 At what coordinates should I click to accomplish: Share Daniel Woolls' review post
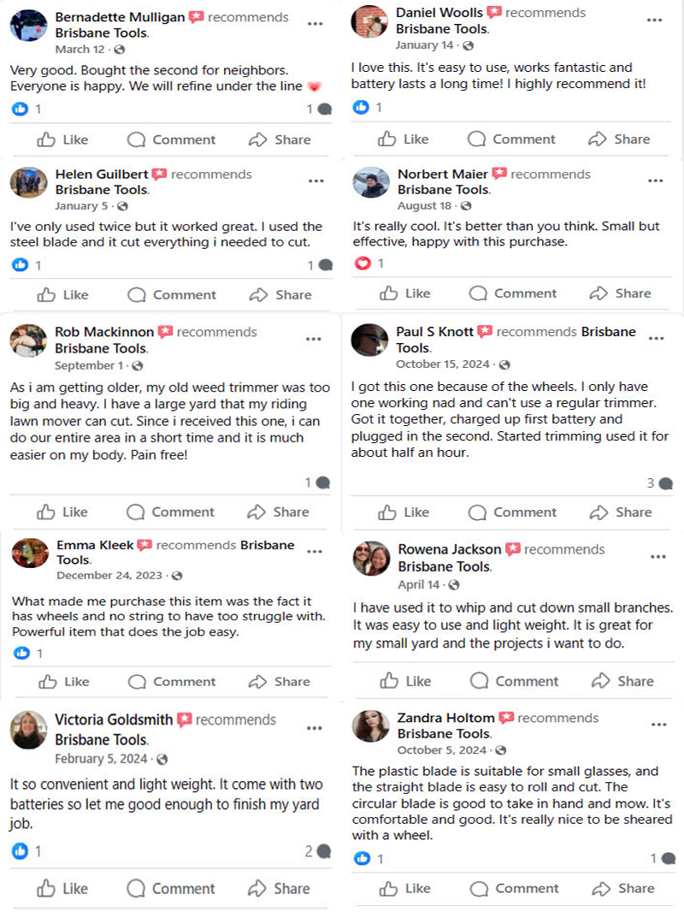click(x=617, y=139)
